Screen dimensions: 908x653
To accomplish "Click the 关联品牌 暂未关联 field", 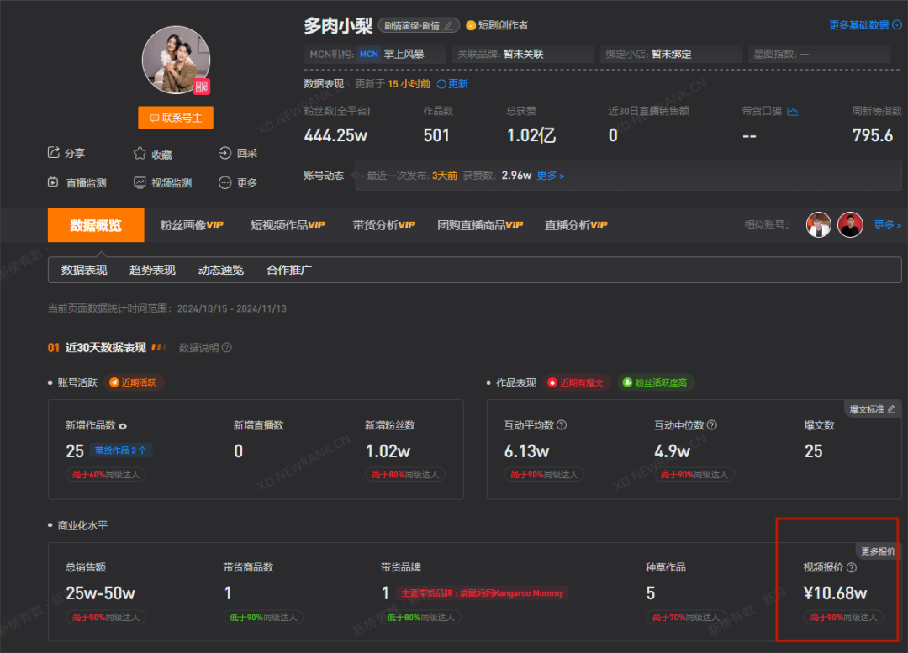I will coord(523,54).
